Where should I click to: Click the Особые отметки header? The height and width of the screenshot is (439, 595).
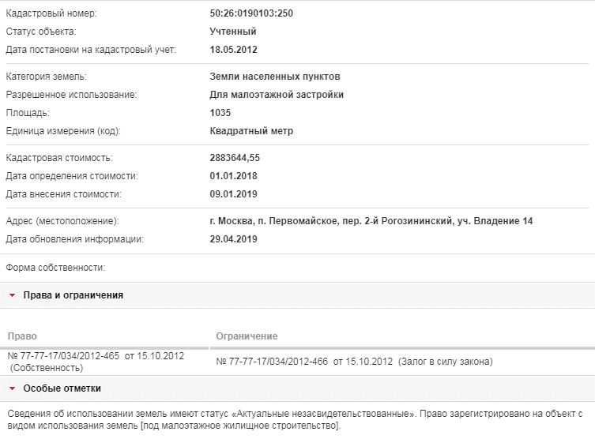(x=62, y=388)
